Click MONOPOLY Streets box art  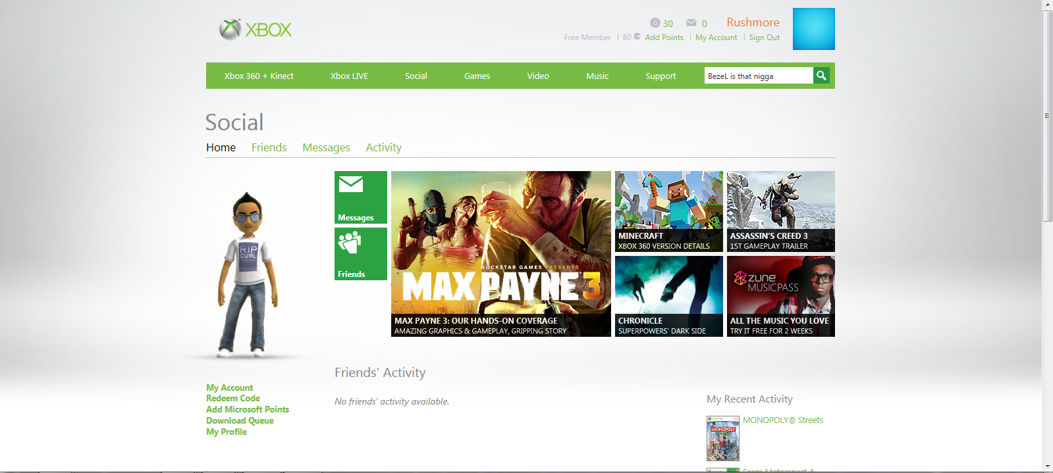(722, 438)
